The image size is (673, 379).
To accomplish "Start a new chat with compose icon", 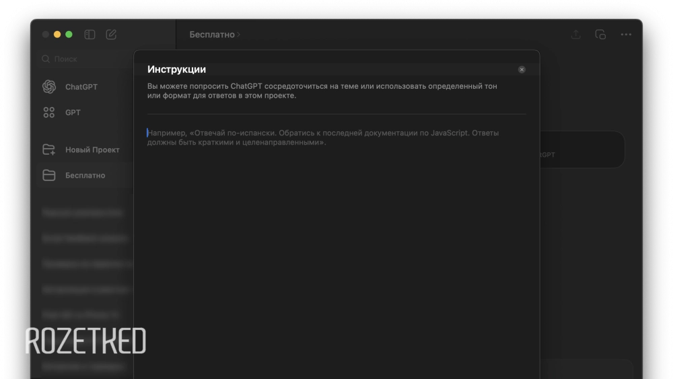I will click(x=111, y=34).
